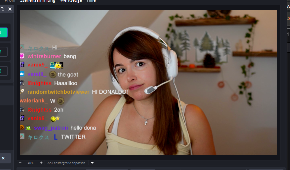Open the Szenensammlung menu
The height and width of the screenshot is (170, 290).
click(x=38, y=1)
